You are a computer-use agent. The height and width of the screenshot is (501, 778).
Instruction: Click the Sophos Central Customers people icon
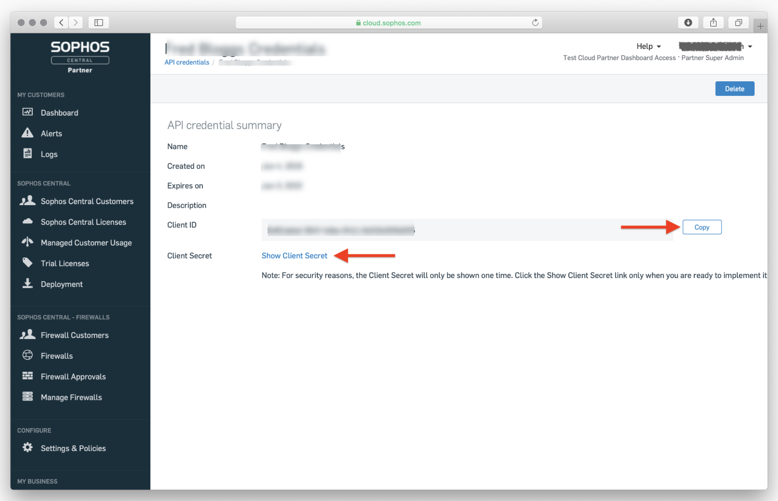[x=28, y=201]
